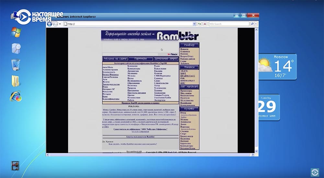Open the Театр category link
This screenshot has height=178, width=324.
click(x=157, y=86)
